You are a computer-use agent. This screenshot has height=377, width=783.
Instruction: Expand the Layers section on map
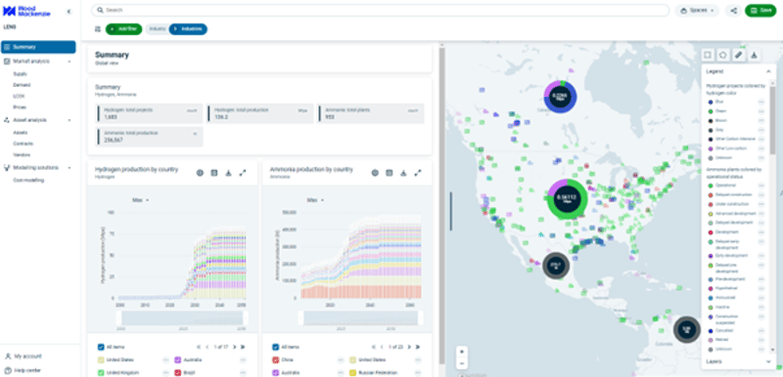768,361
